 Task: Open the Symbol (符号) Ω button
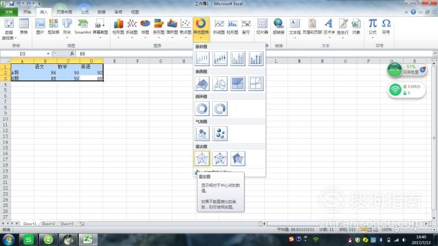pyautogui.click(x=386, y=26)
